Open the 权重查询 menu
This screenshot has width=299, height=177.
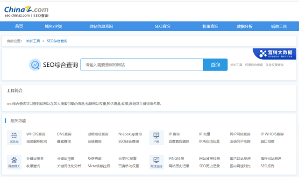point(210,26)
